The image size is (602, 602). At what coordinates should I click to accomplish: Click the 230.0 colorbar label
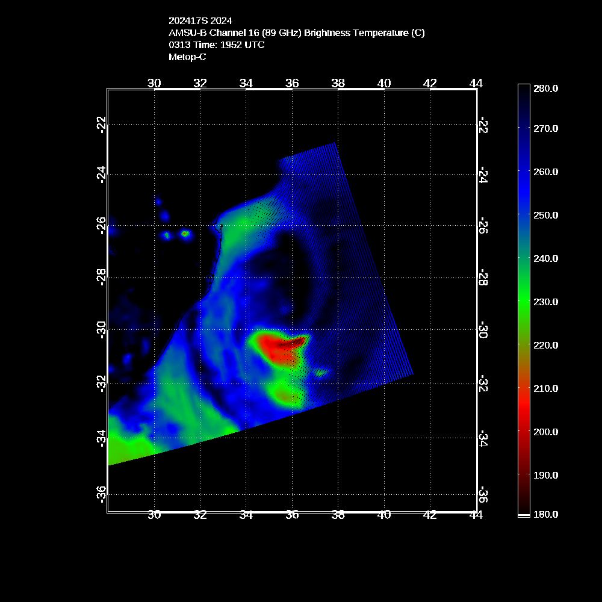(545, 302)
